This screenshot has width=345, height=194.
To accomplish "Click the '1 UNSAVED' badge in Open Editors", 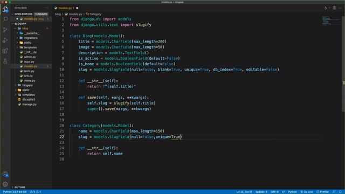I will point(41,14).
